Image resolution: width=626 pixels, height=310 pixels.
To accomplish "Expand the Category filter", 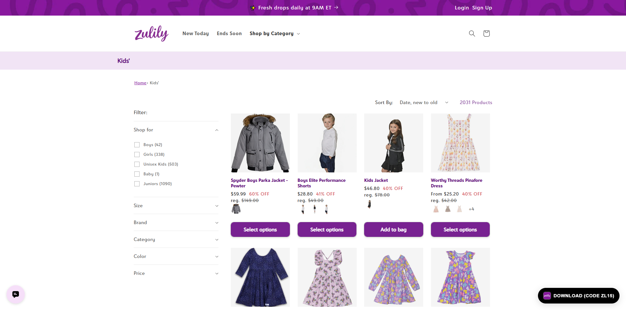I will (176, 239).
